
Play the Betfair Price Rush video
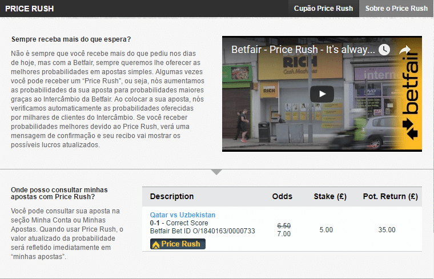pos(322,94)
